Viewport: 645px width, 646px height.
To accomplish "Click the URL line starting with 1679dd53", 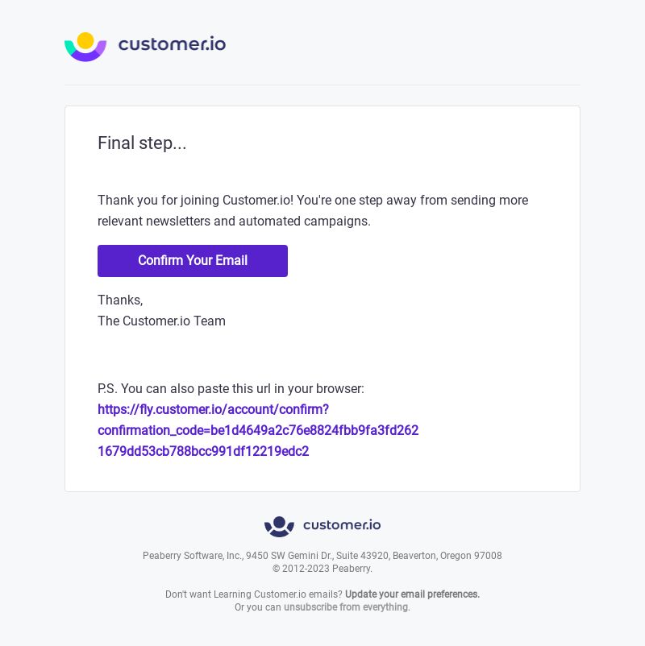I will click(x=203, y=451).
